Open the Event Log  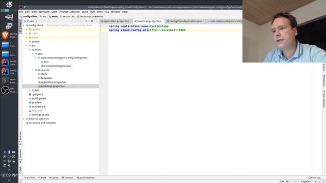(x=314, y=178)
